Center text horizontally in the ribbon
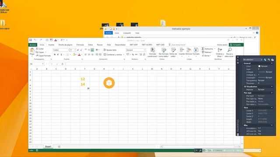Viewport: 280px width, 157px height. click(x=89, y=55)
